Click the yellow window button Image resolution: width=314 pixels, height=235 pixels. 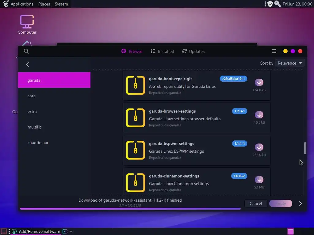pyautogui.click(x=285, y=51)
